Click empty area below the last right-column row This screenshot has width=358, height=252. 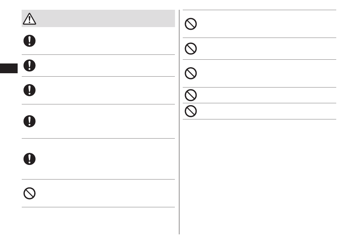click(259, 177)
